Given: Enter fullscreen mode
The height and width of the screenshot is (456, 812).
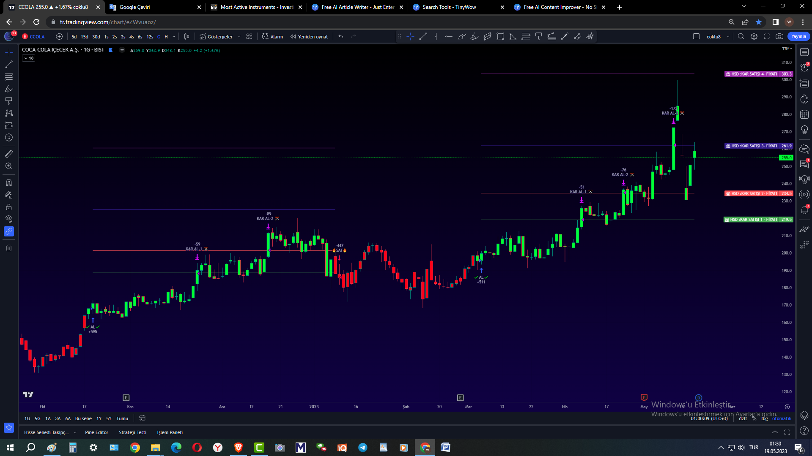Looking at the screenshot, I should point(767,37).
